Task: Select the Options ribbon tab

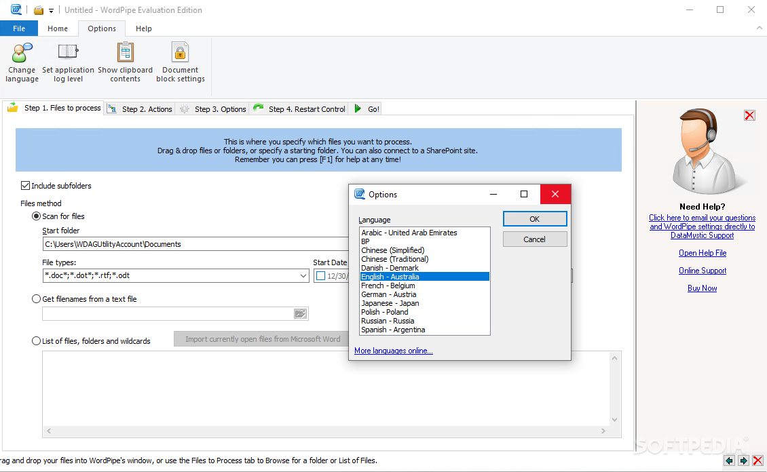Action: coord(102,28)
